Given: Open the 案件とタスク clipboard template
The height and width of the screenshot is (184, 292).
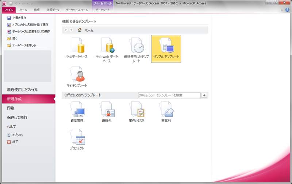Looking at the screenshot, I should (137, 112).
